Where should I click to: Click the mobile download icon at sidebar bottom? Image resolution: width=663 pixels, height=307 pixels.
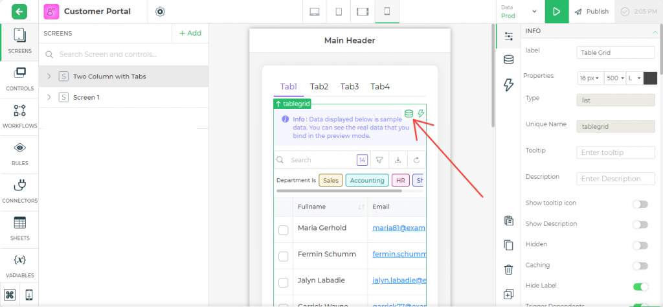pyautogui.click(x=28, y=295)
